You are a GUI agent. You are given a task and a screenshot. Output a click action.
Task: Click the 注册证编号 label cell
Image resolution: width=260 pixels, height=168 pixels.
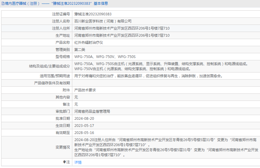[61, 14]
